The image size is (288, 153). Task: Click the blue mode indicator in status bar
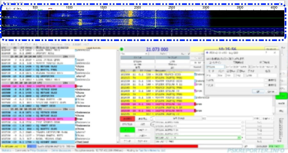pos(32,146)
